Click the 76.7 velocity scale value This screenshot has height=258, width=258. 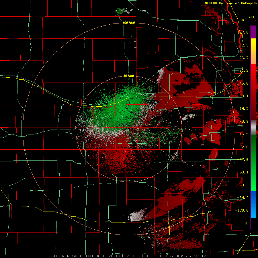244,58
